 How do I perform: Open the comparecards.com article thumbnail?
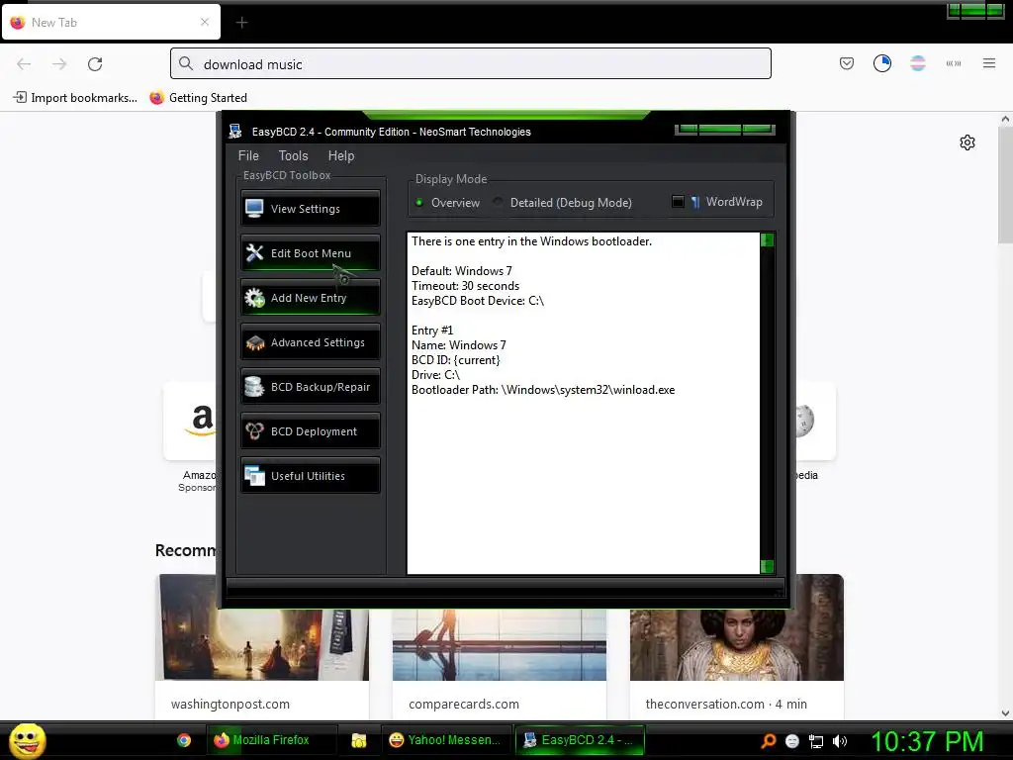click(499, 644)
